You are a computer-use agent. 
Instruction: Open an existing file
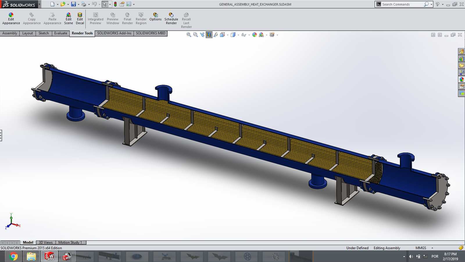pyautogui.click(x=62, y=4)
